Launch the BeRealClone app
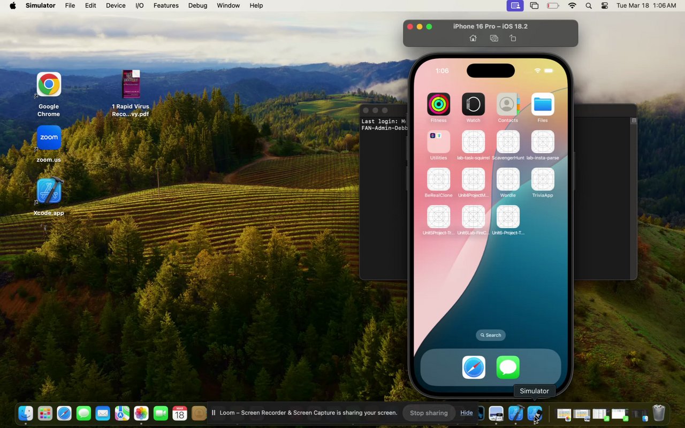This screenshot has width=685, height=428. click(x=438, y=179)
